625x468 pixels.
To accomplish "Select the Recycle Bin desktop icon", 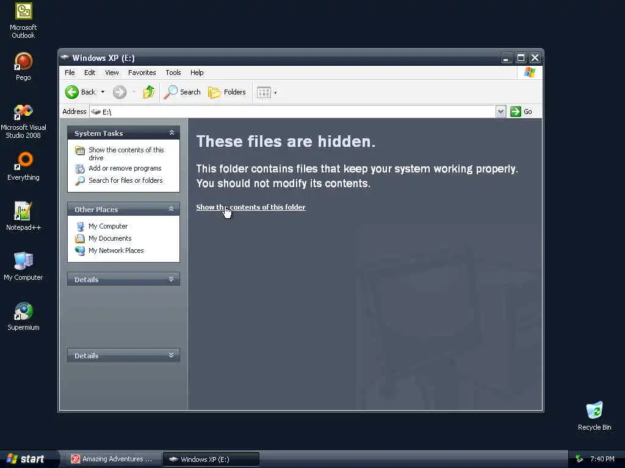I will [594, 416].
